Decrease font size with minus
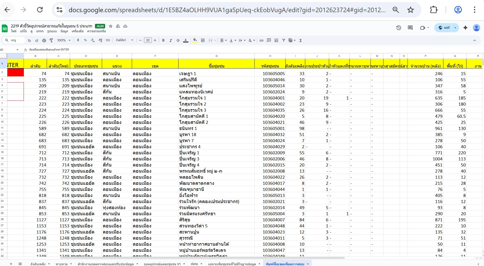This screenshot has width=484, height=266. [x=140, y=40]
